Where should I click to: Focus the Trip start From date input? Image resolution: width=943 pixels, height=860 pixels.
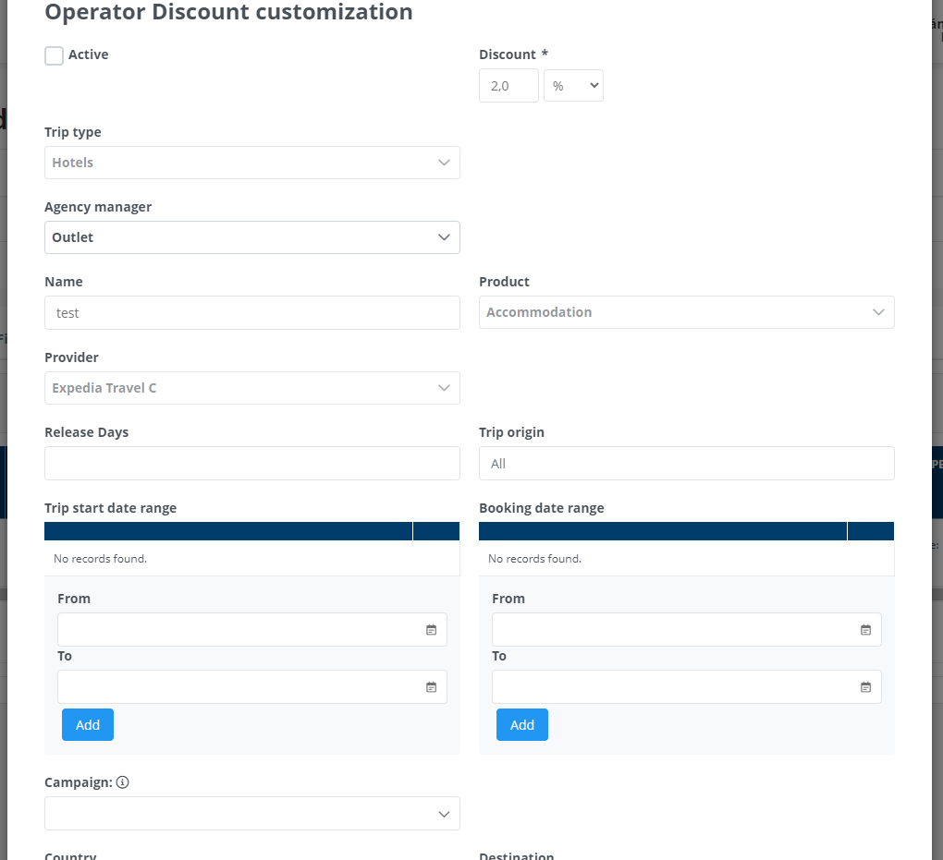coord(236,630)
